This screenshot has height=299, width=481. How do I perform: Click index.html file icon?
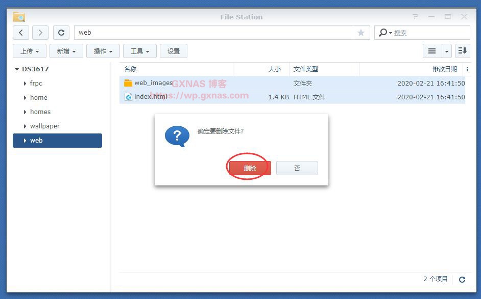128,97
